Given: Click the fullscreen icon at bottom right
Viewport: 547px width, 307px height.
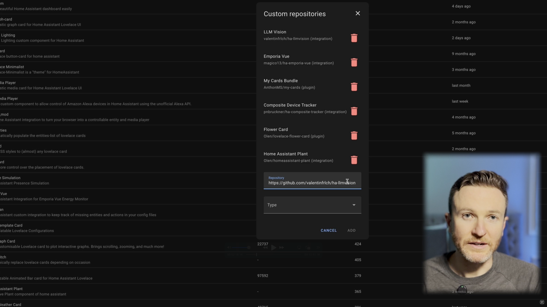Looking at the screenshot, I should tap(541, 302).
